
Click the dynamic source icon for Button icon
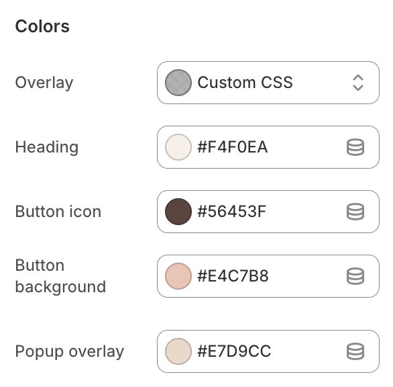[x=355, y=212]
